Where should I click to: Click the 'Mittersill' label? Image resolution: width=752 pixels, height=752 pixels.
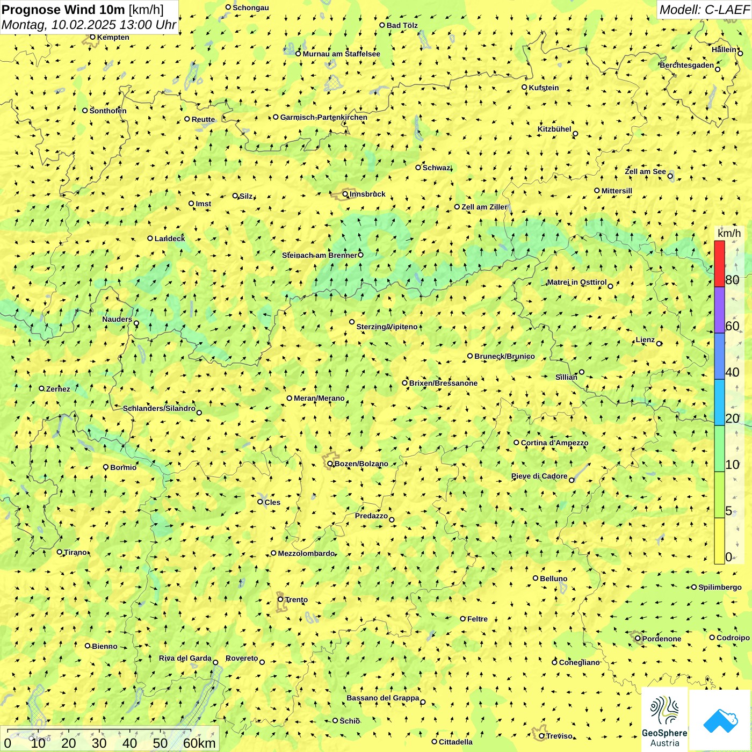pos(617,191)
